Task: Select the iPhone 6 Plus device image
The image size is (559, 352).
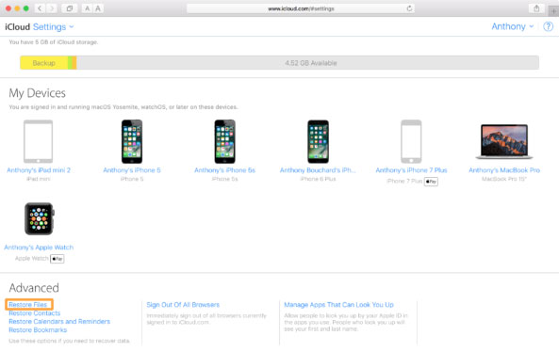Action: click(x=318, y=141)
